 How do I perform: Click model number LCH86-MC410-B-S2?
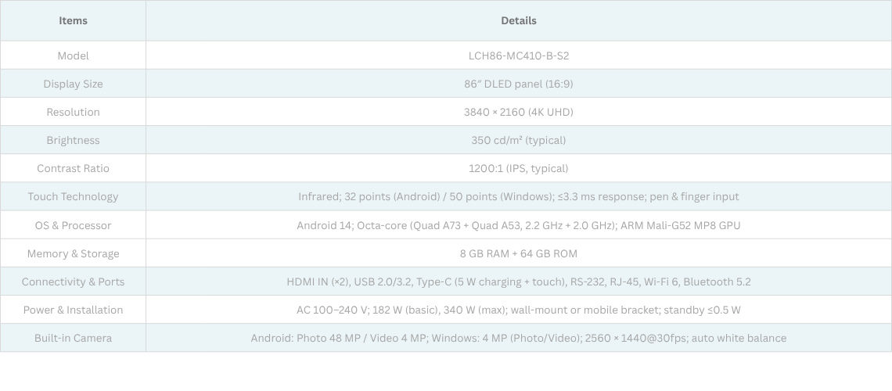pos(518,56)
